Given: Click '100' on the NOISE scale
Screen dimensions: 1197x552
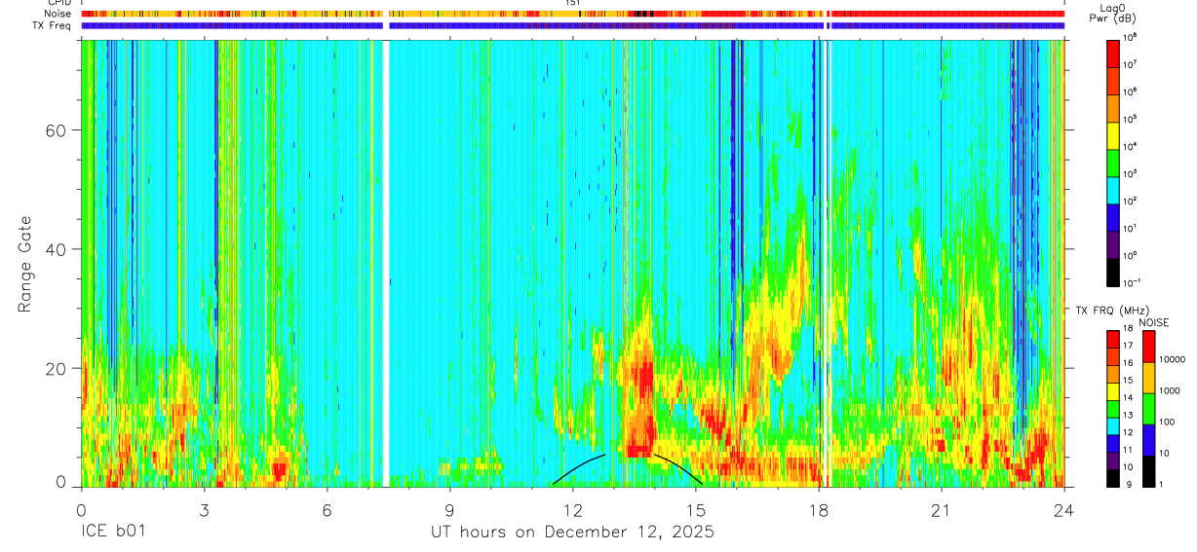Looking at the screenshot, I should pos(1169,423).
